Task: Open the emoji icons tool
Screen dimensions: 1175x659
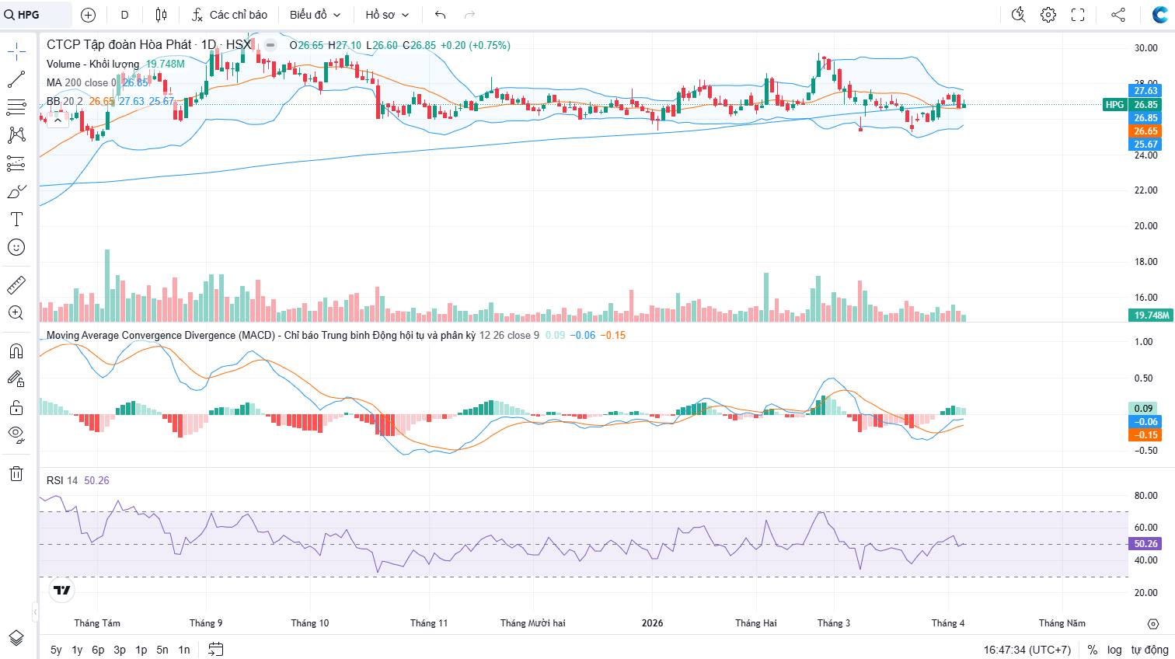Action: coord(16,247)
